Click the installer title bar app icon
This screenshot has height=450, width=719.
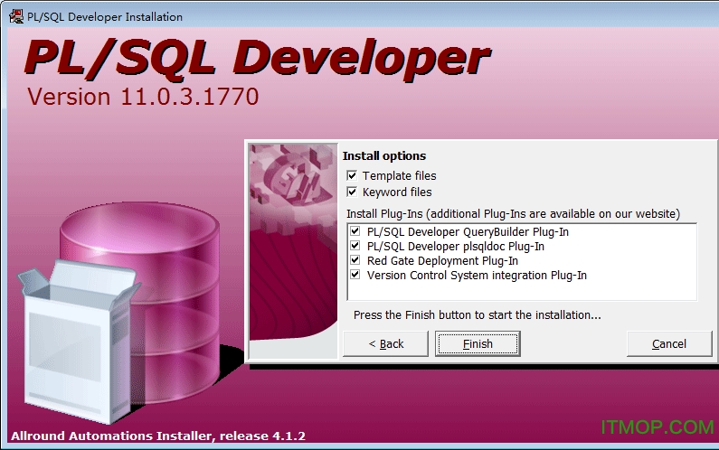(x=16, y=16)
